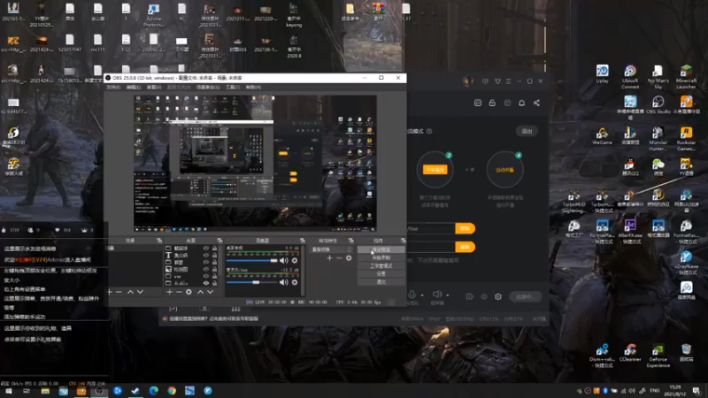
Task: Toggle the lock of the top source row
Action: (214, 249)
